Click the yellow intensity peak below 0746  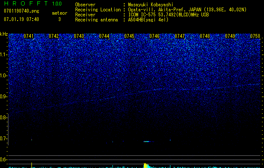click(x=146, y=165)
